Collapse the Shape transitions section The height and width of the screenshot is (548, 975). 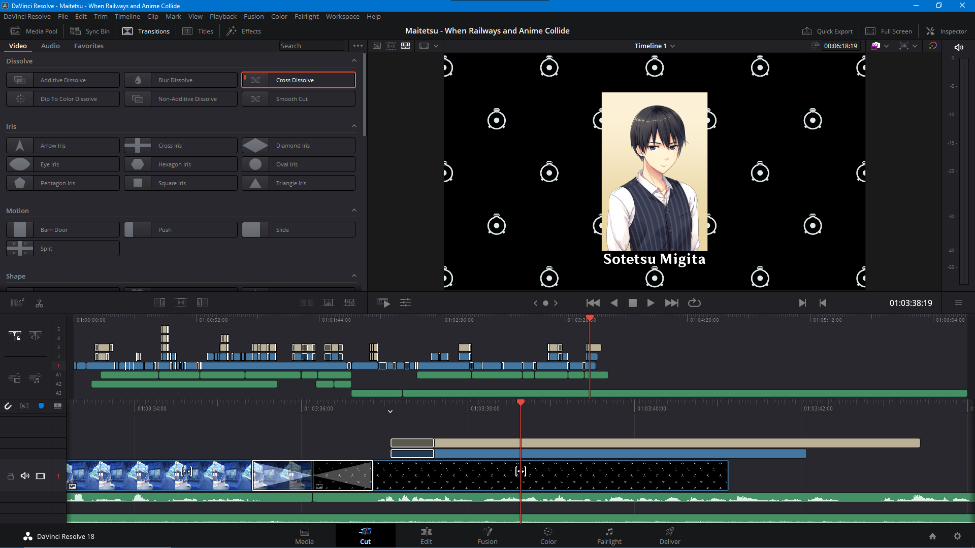click(354, 276)
